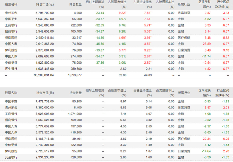Select holding quantity 1,071,900
This screenshot has width=233, height=162.
pos(75,114)
